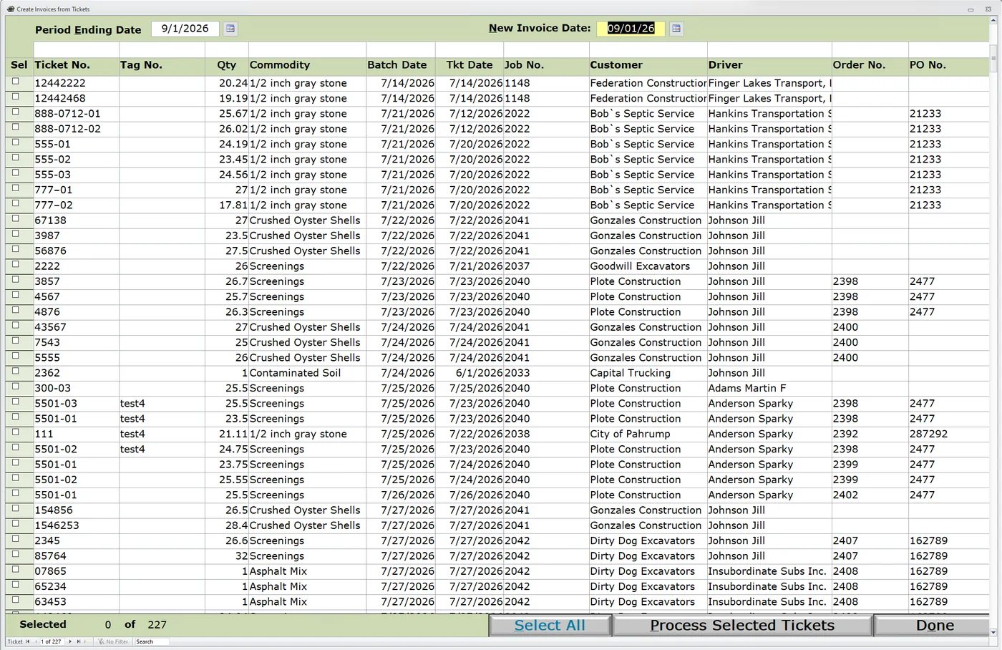Click the No Filter indicator
The width and height of the screenshot is (1002, 650).
[x=114, y=641]
